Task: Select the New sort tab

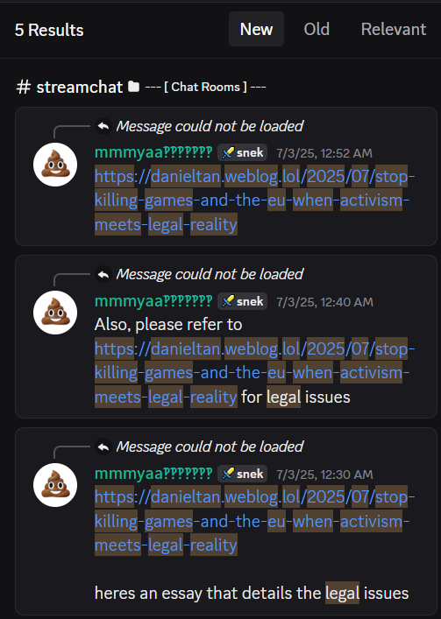Action: coord(256,29)
